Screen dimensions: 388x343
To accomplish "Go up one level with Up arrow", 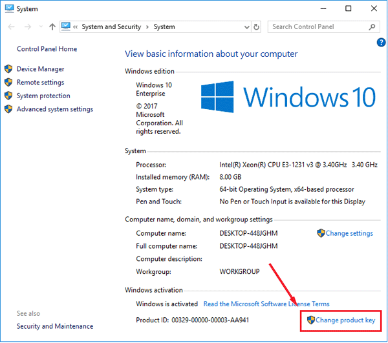I will 52,26.
